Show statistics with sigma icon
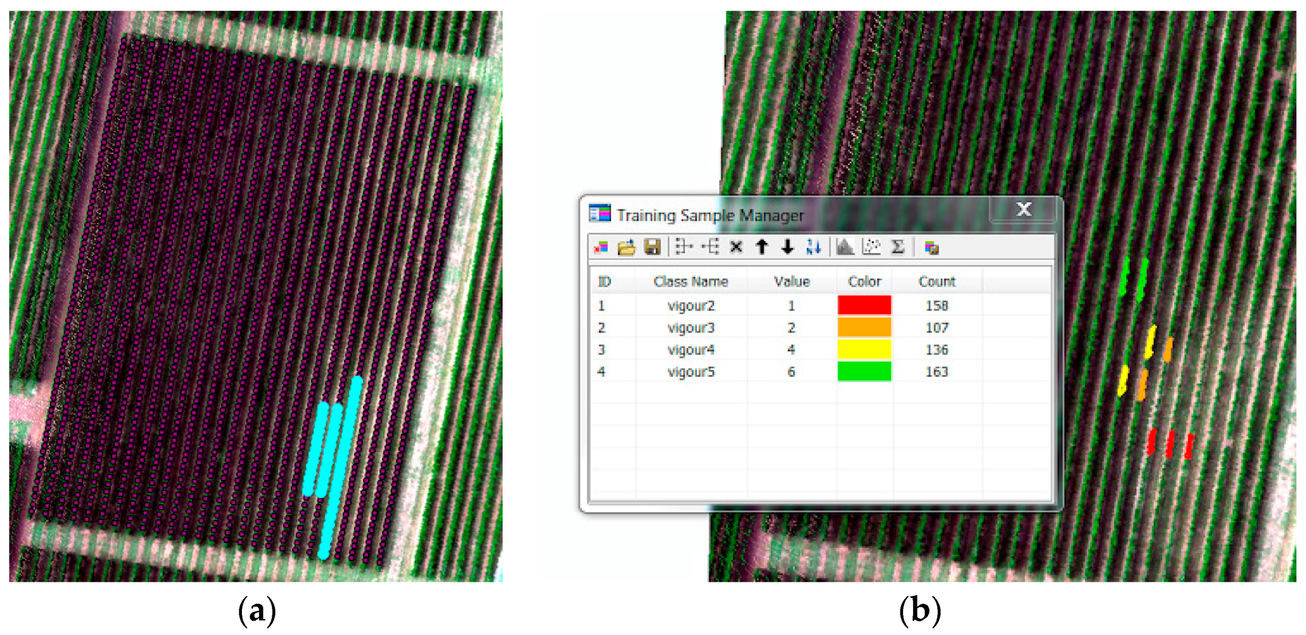This screenshot has height=635, width=1306. click(x=897, y=247)
